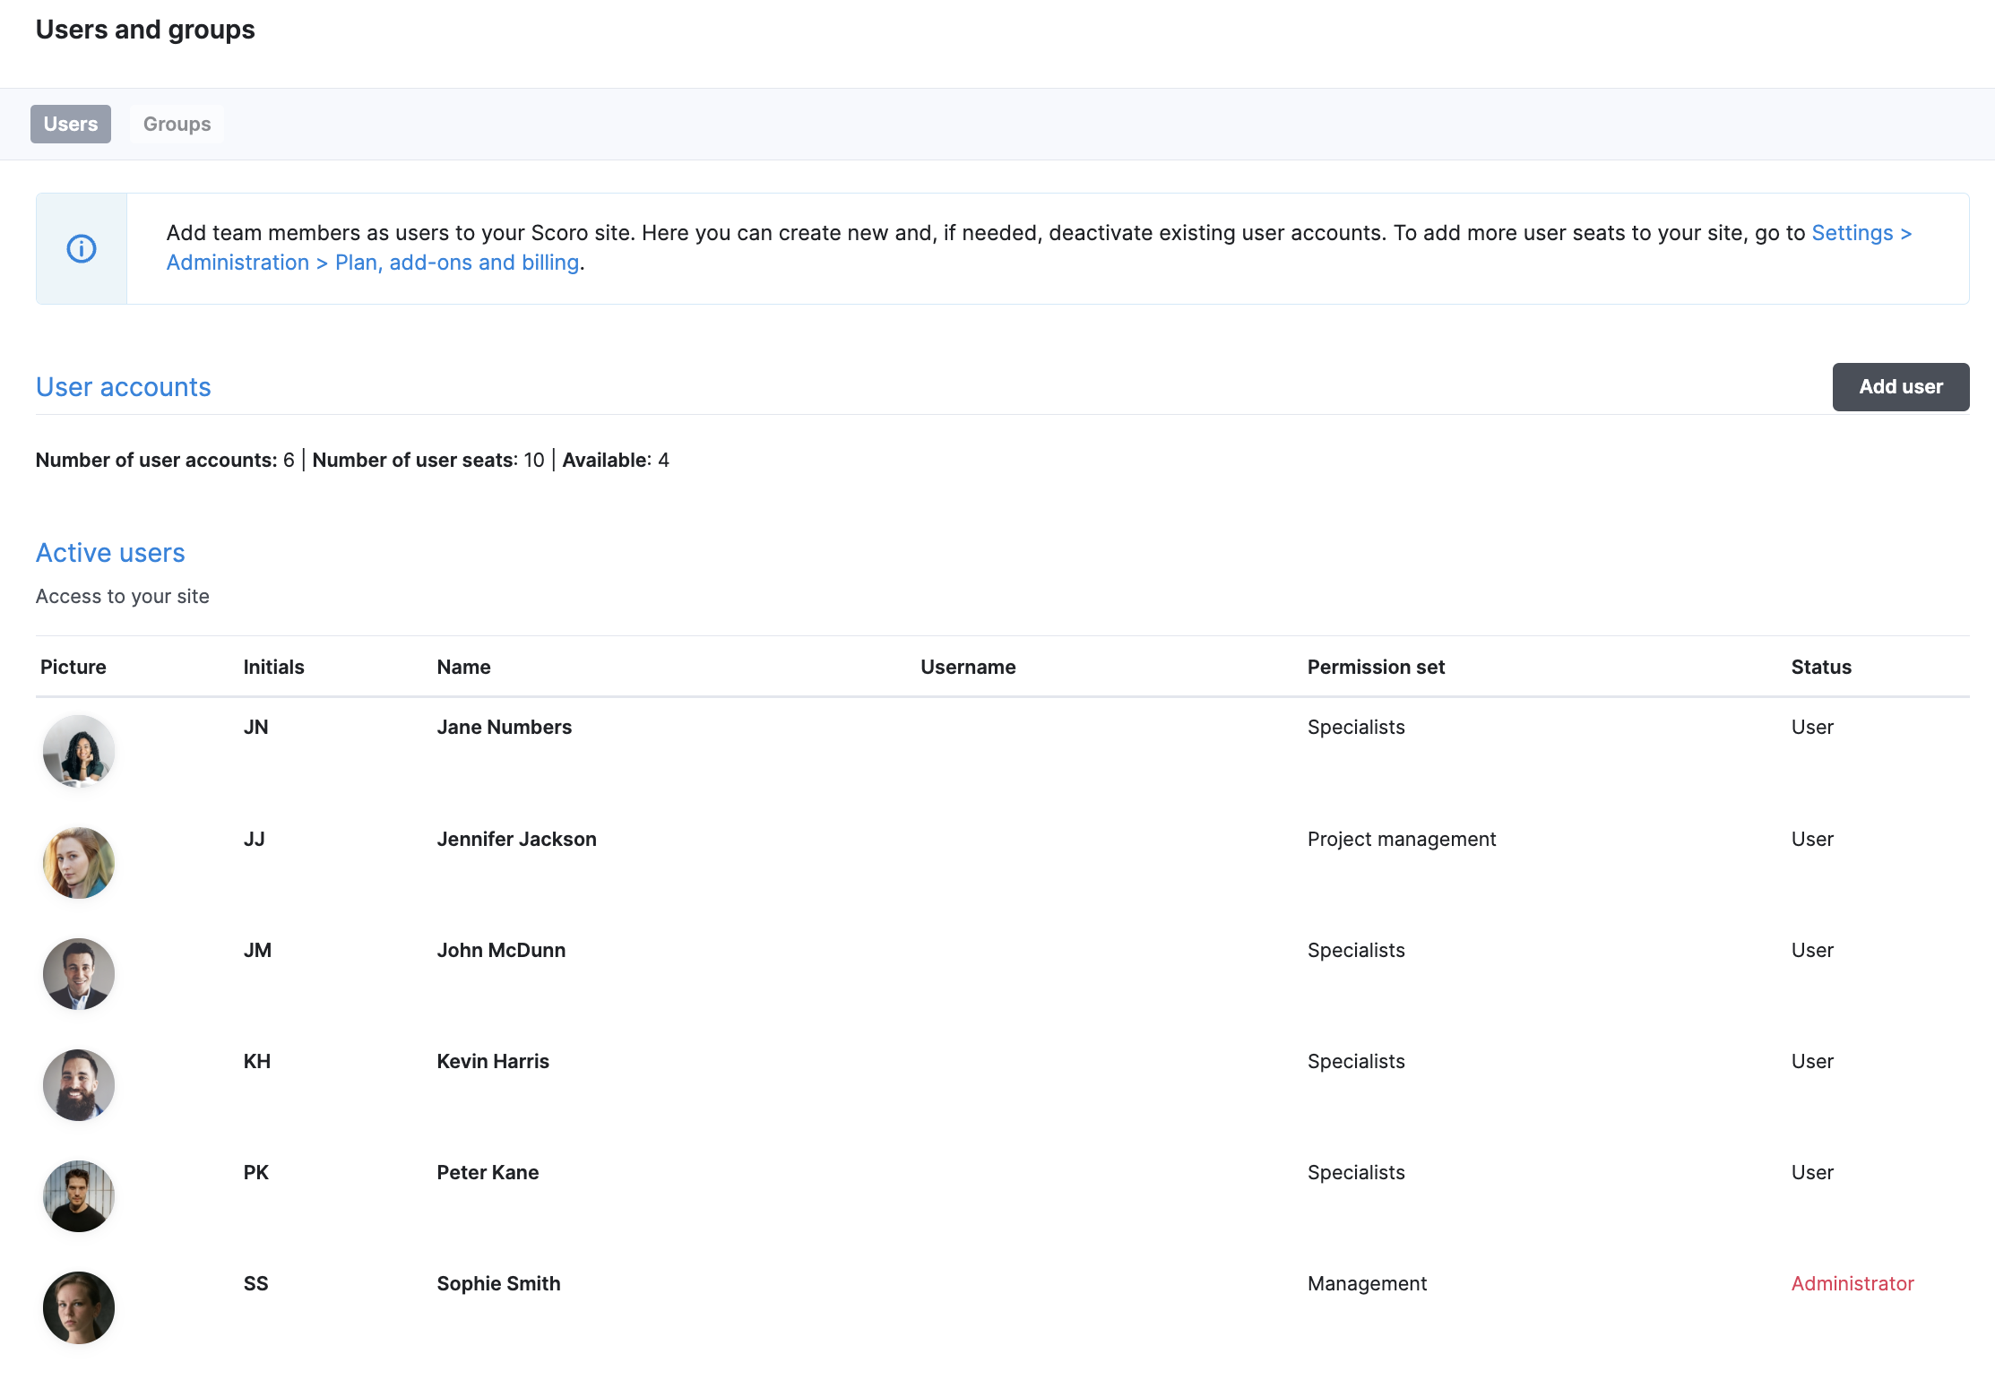Click the Permission set column header
Viewport: 1995px width, 1380px height.
(x=1376, y=667)
